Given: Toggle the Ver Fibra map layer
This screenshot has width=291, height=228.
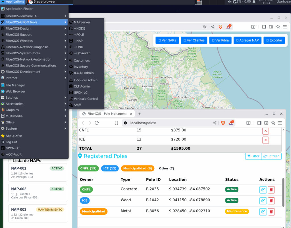Looking at the screenshot, I should pos(220,40).
